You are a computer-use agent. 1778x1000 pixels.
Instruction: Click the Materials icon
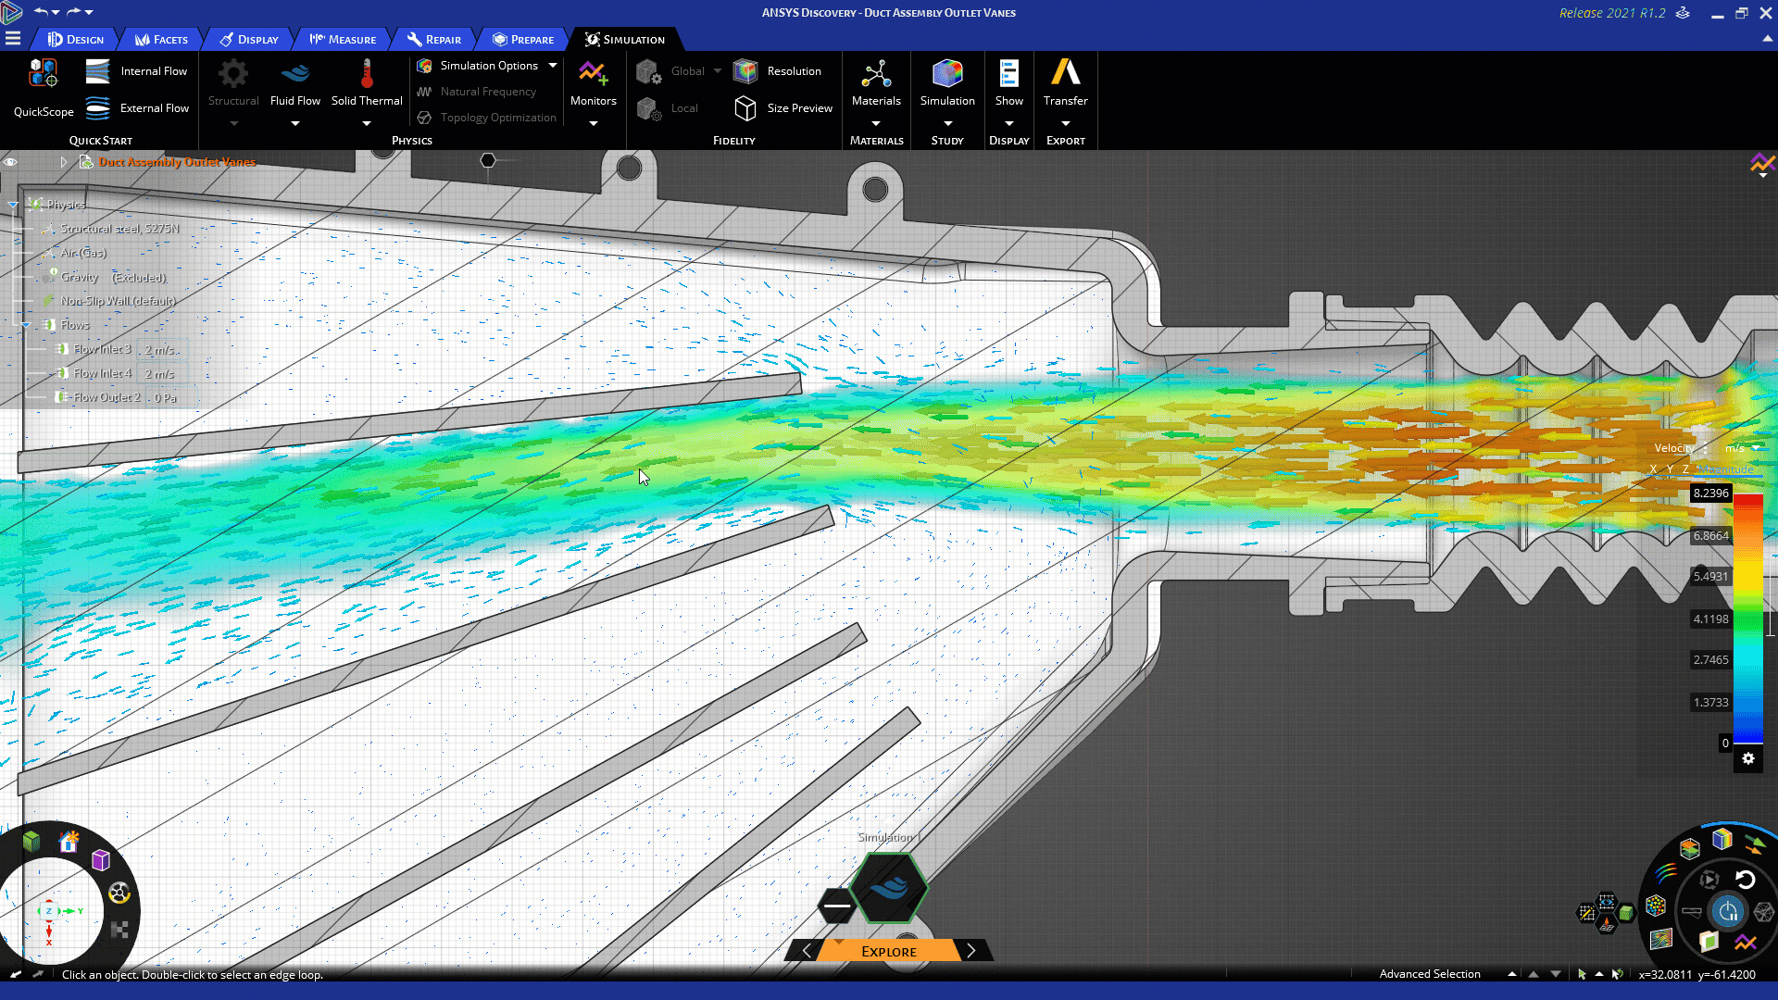coord(876,74)
